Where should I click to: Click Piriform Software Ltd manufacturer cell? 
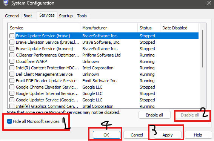pos(102,55)
